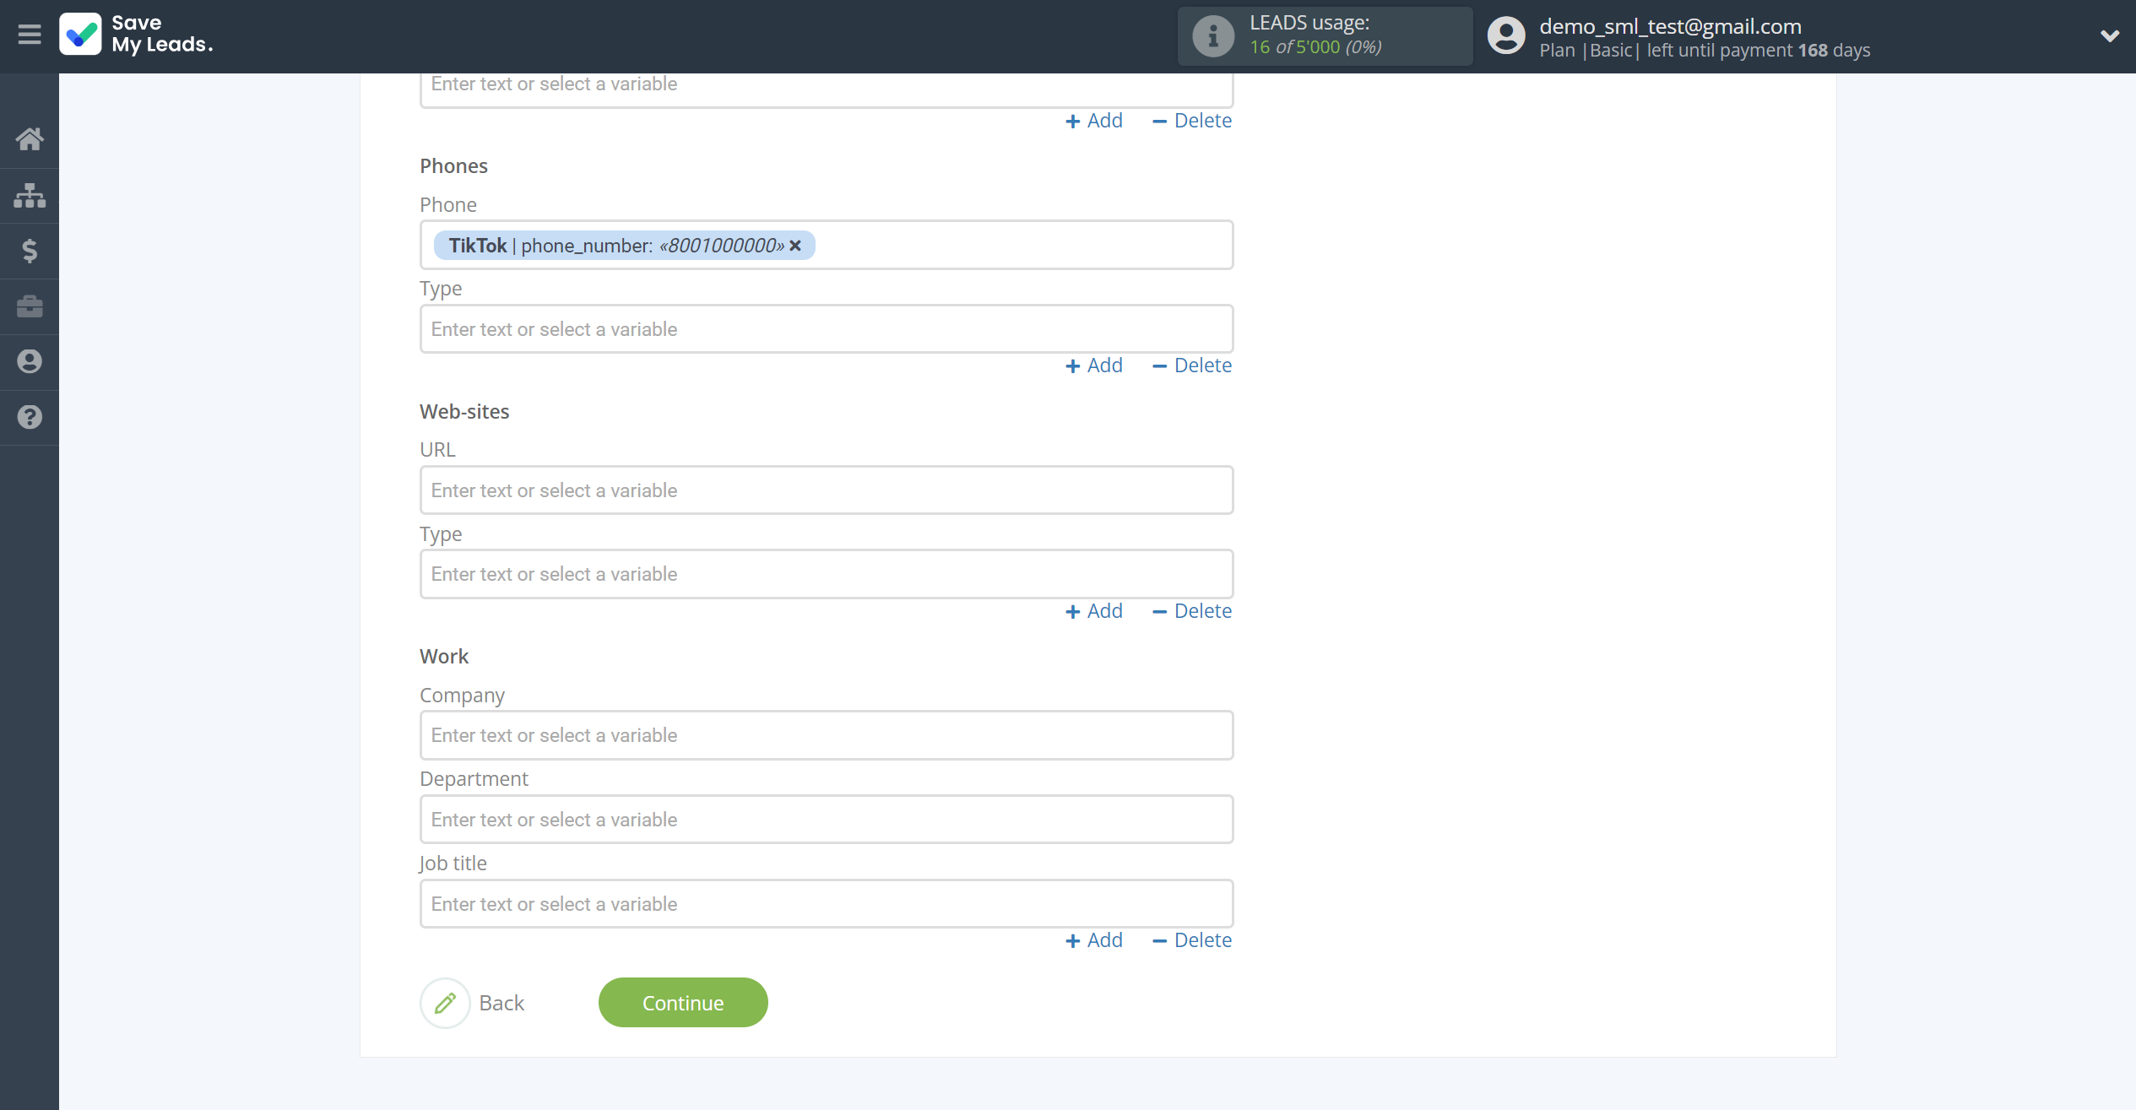Screen dimensions: 2136x1110
Task: Delete the Web-sites entry
Action: pyautogui.click(x=1192, y=611)
